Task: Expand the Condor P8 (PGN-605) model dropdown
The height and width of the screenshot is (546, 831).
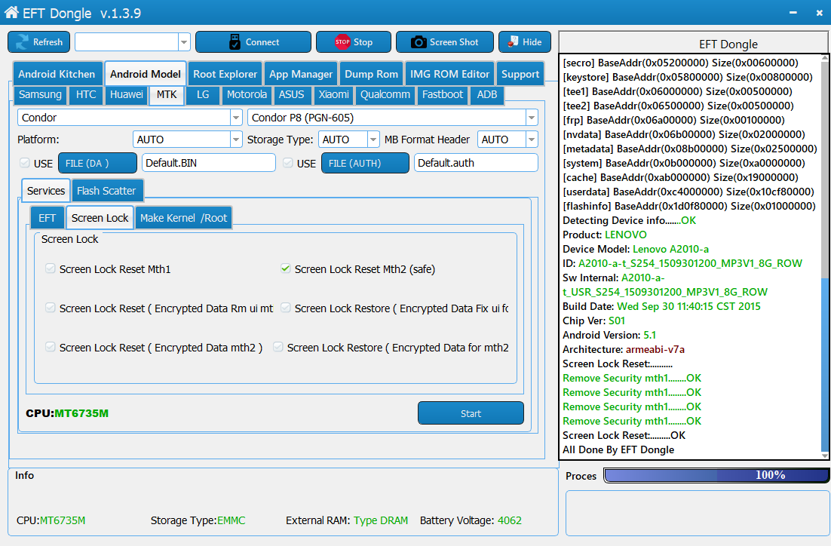Action: click(x=531, y=118)
